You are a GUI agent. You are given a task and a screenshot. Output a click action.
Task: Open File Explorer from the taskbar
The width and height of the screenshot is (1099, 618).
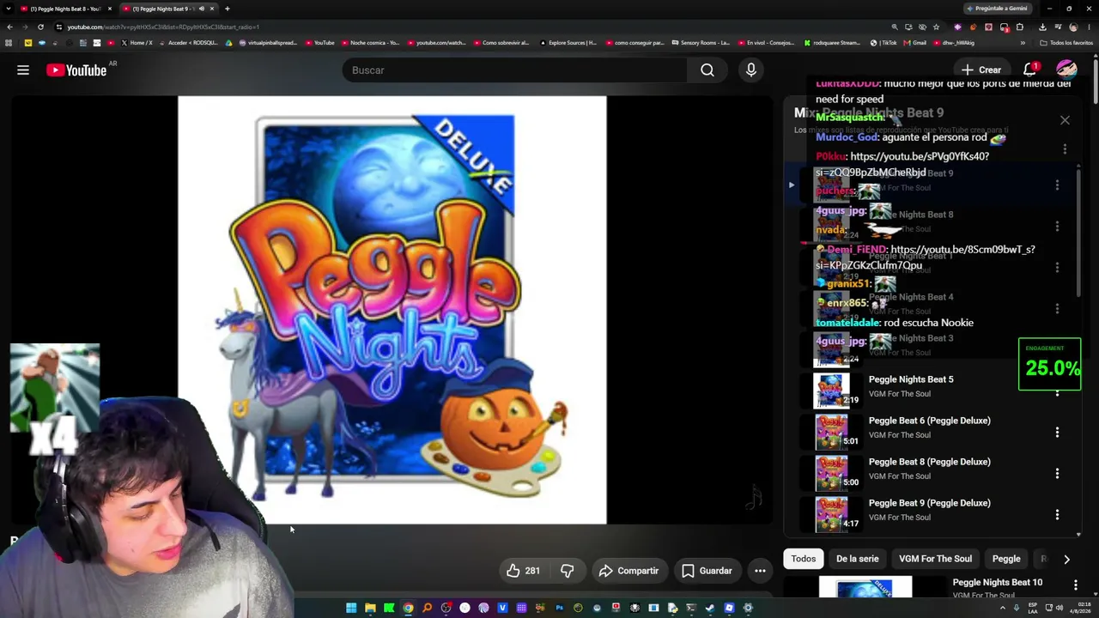370,608
